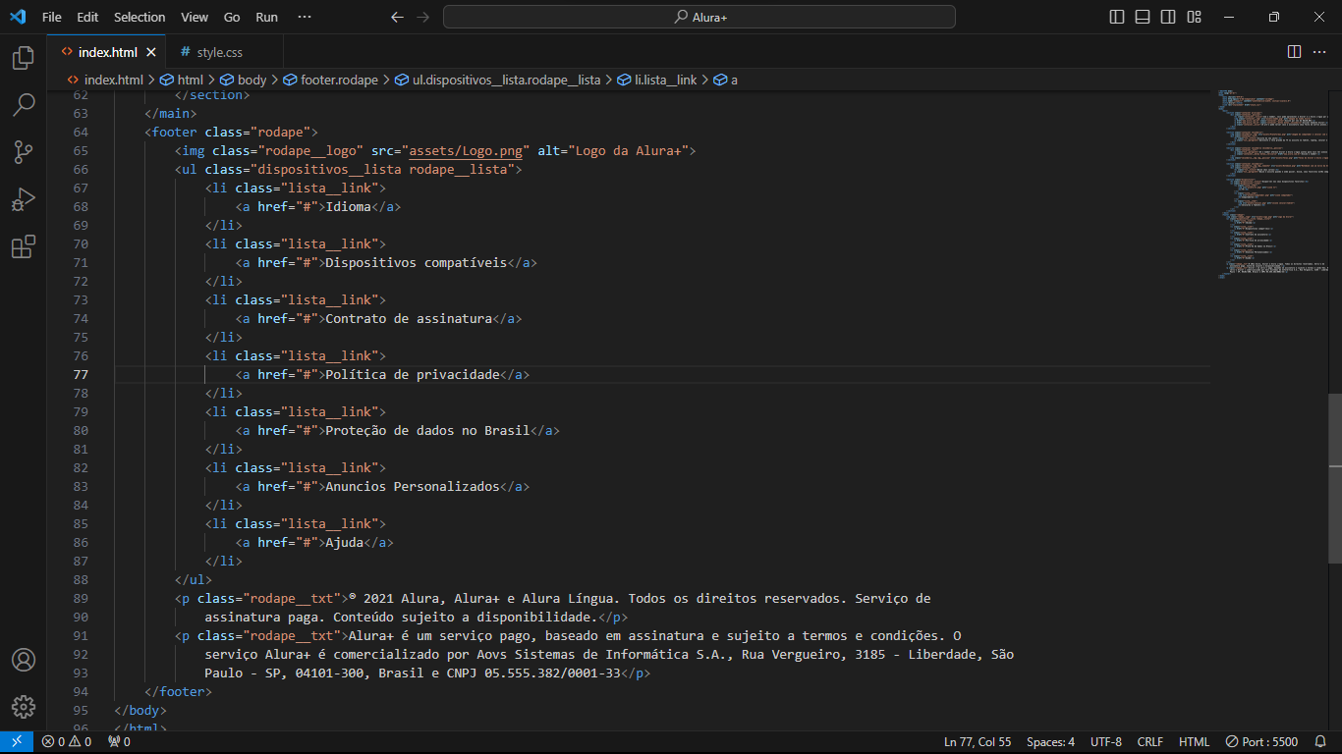The width and height of the screenshot is (1342, 754).
Task: Click Ln 77, Col 55 to go to line
Action: click(978, 742)
